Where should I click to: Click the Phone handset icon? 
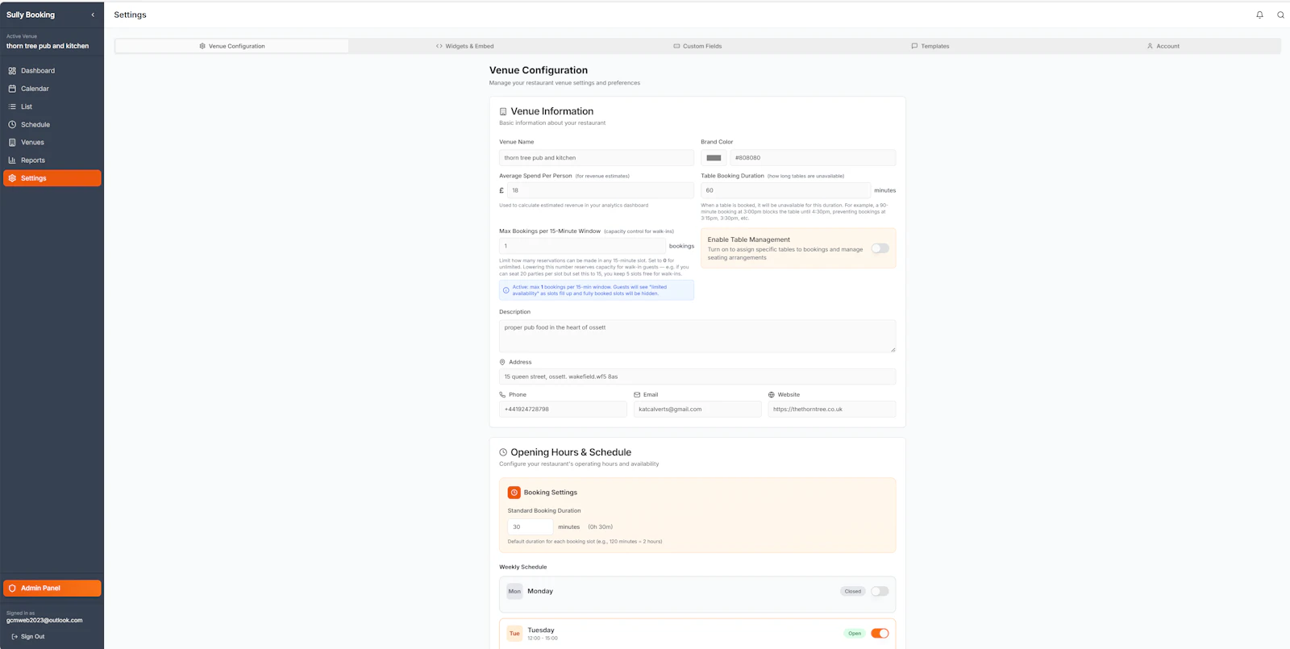click(x=502, y=395)
